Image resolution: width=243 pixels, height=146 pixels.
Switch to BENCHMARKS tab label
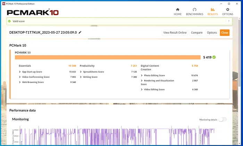tap(194, 14)
